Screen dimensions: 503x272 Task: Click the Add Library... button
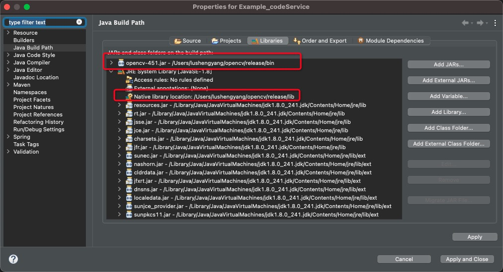448,112
